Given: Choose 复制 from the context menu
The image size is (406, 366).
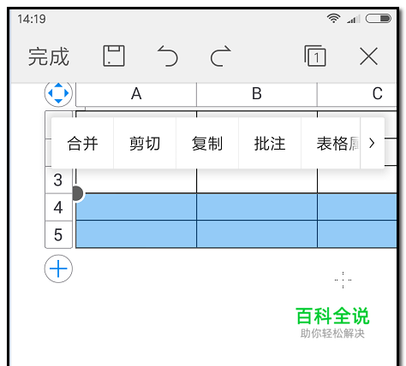Looking at the screenshot, I should (207, 143).
